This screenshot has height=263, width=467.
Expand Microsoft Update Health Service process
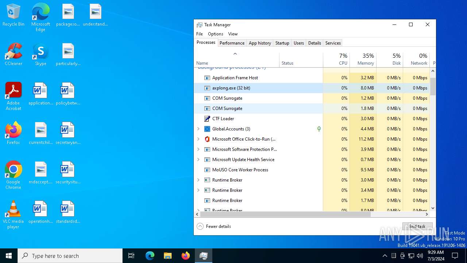(198, 160)
